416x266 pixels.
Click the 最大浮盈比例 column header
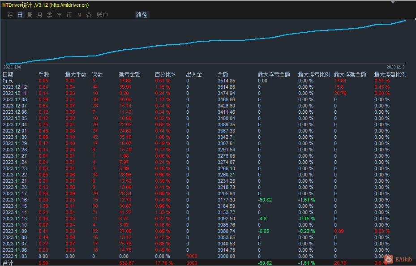(390, 74)
